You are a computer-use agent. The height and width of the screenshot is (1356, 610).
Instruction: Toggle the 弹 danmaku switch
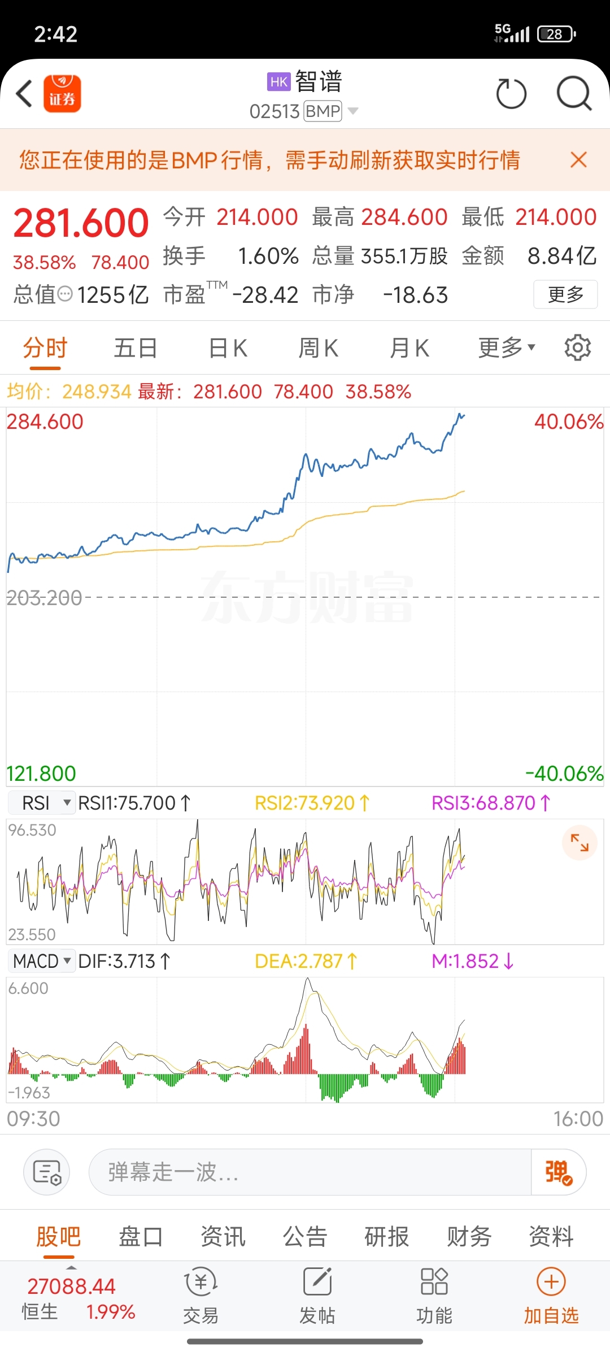click(x=558, y=1172)
